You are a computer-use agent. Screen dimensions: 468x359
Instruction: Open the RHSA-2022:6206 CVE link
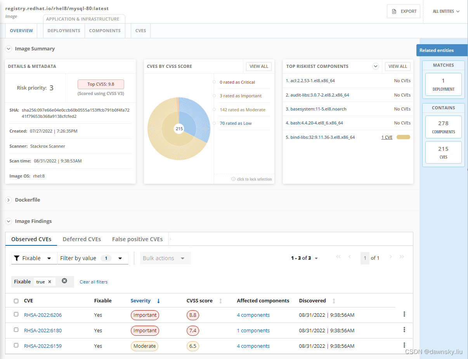pos(43,315)
